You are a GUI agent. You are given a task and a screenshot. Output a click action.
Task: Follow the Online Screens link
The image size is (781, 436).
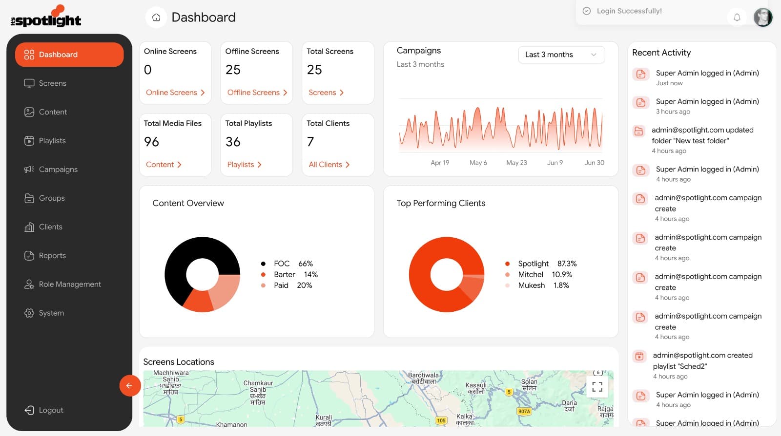point(175,93)
